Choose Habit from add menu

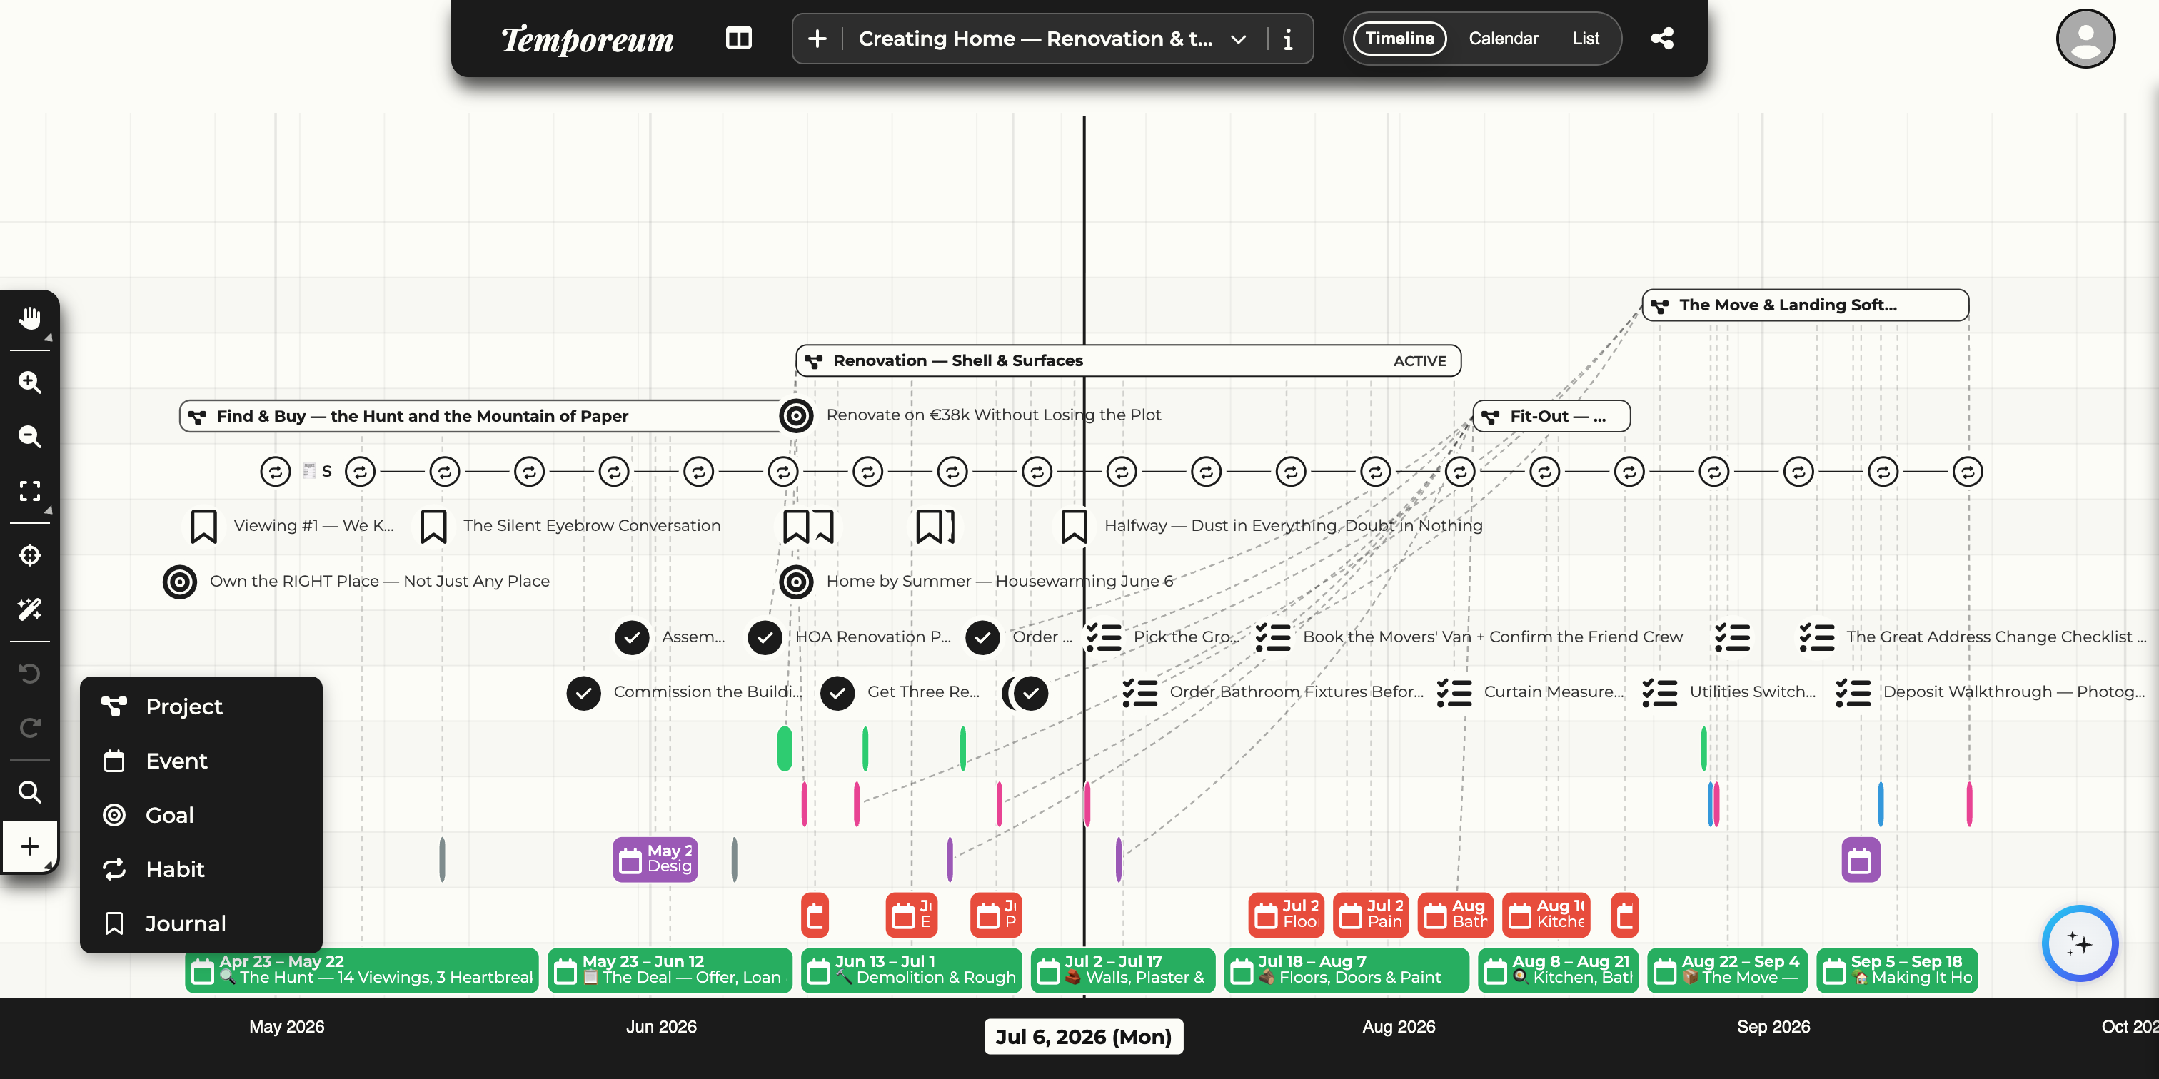201,870
